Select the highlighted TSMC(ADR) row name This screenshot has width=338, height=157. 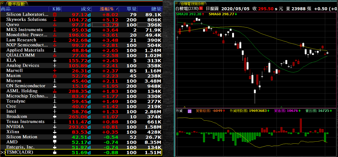tap(20, 152)
